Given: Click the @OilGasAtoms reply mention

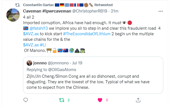Looking at the screenshot, I should coord(62,70).
